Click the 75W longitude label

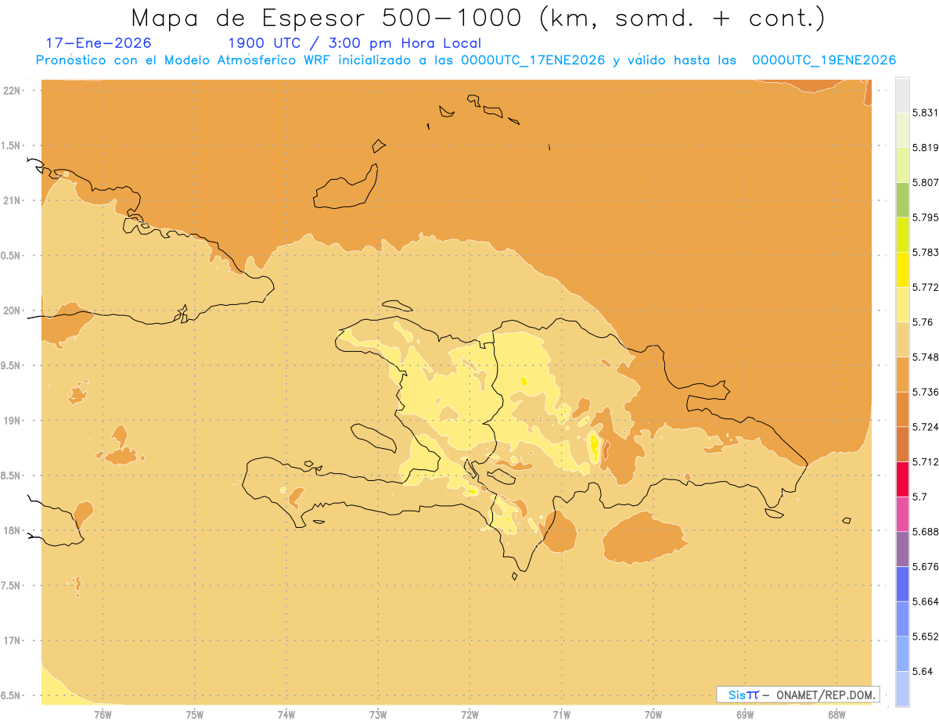[x=194, y=714]
